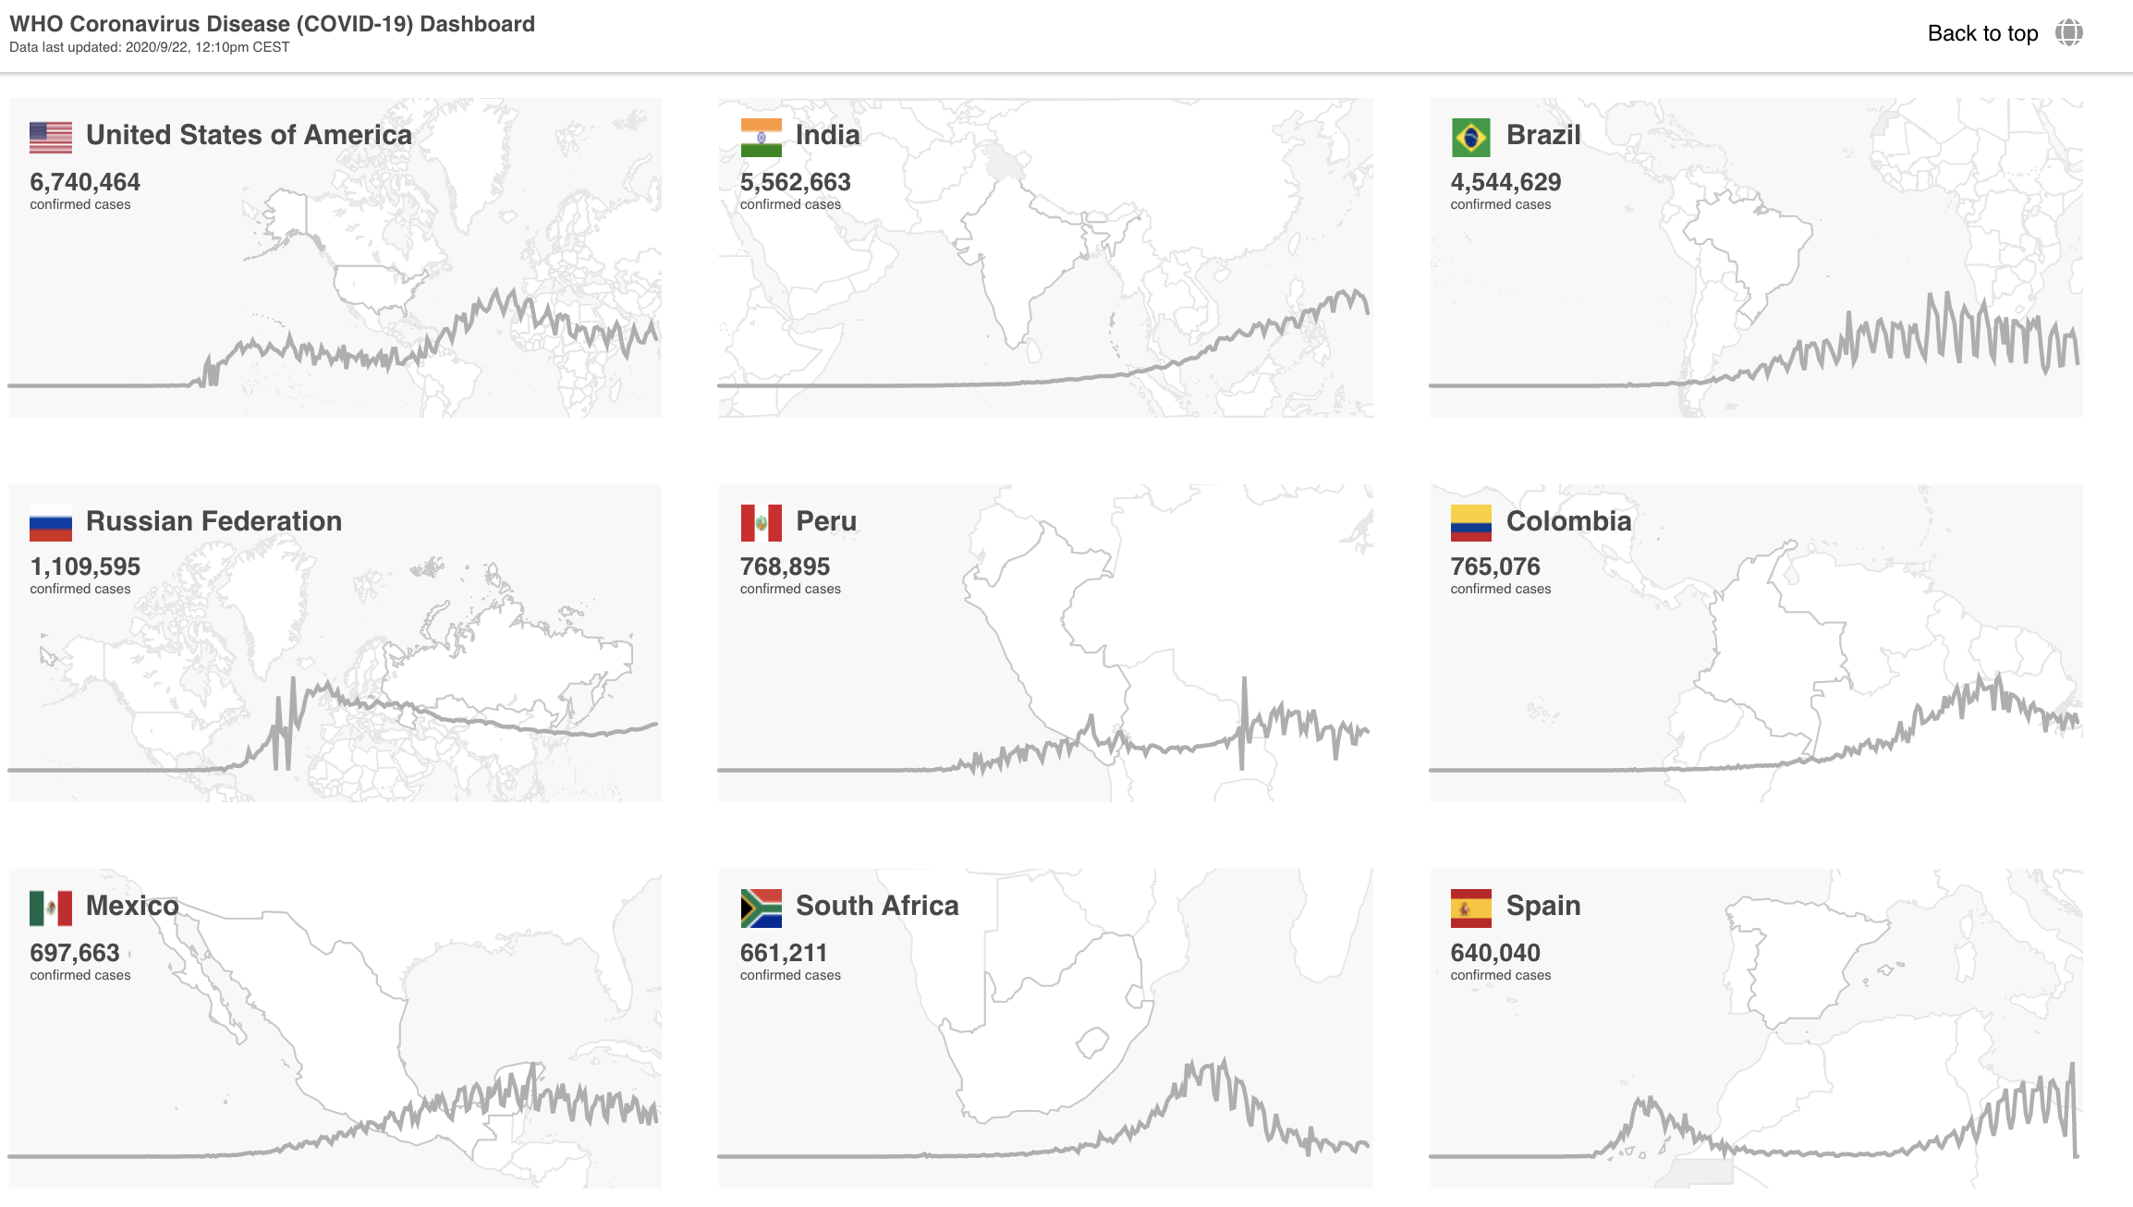Screen dimensions: 2133x1207
Task: Click the Brazil flag icon
Action: coord(1470,137)
